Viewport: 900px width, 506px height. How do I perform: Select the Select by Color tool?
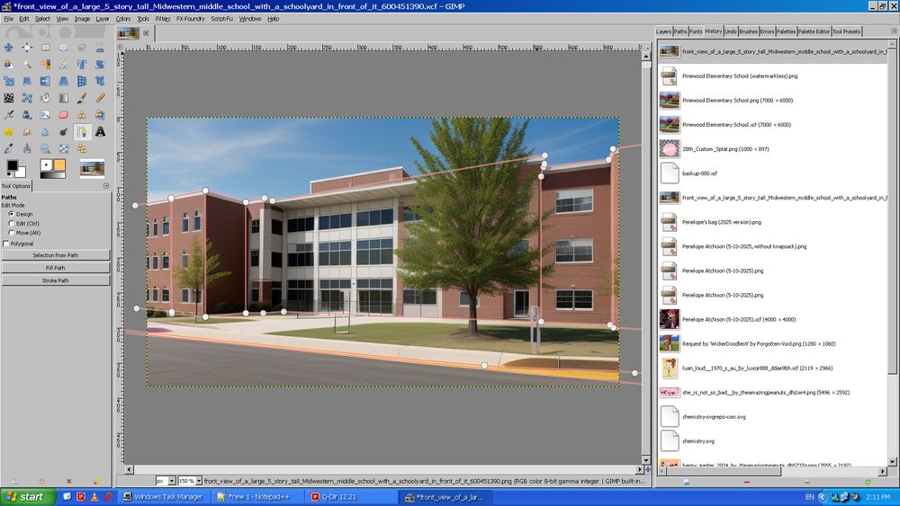pyautogui.click(x=45, y=64)
